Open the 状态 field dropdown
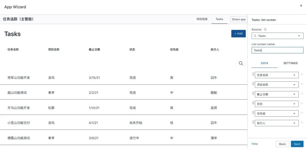 (277, 104)
